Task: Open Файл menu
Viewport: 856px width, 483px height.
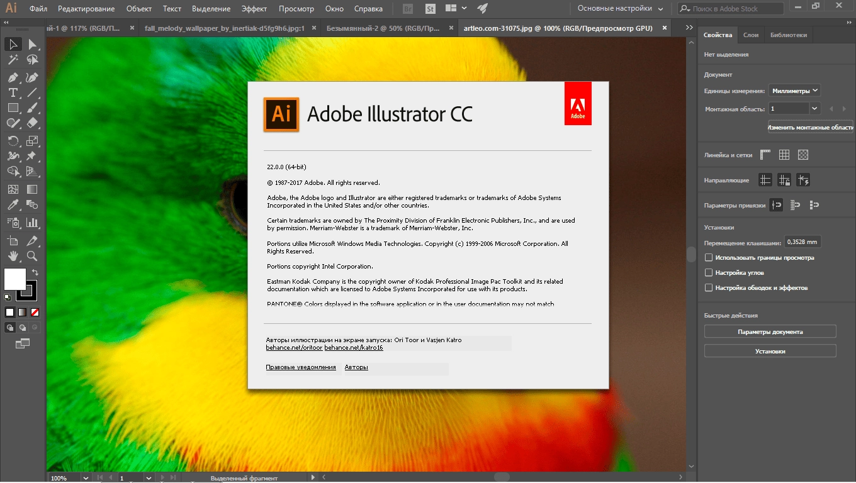Action: tap(38, 9)
